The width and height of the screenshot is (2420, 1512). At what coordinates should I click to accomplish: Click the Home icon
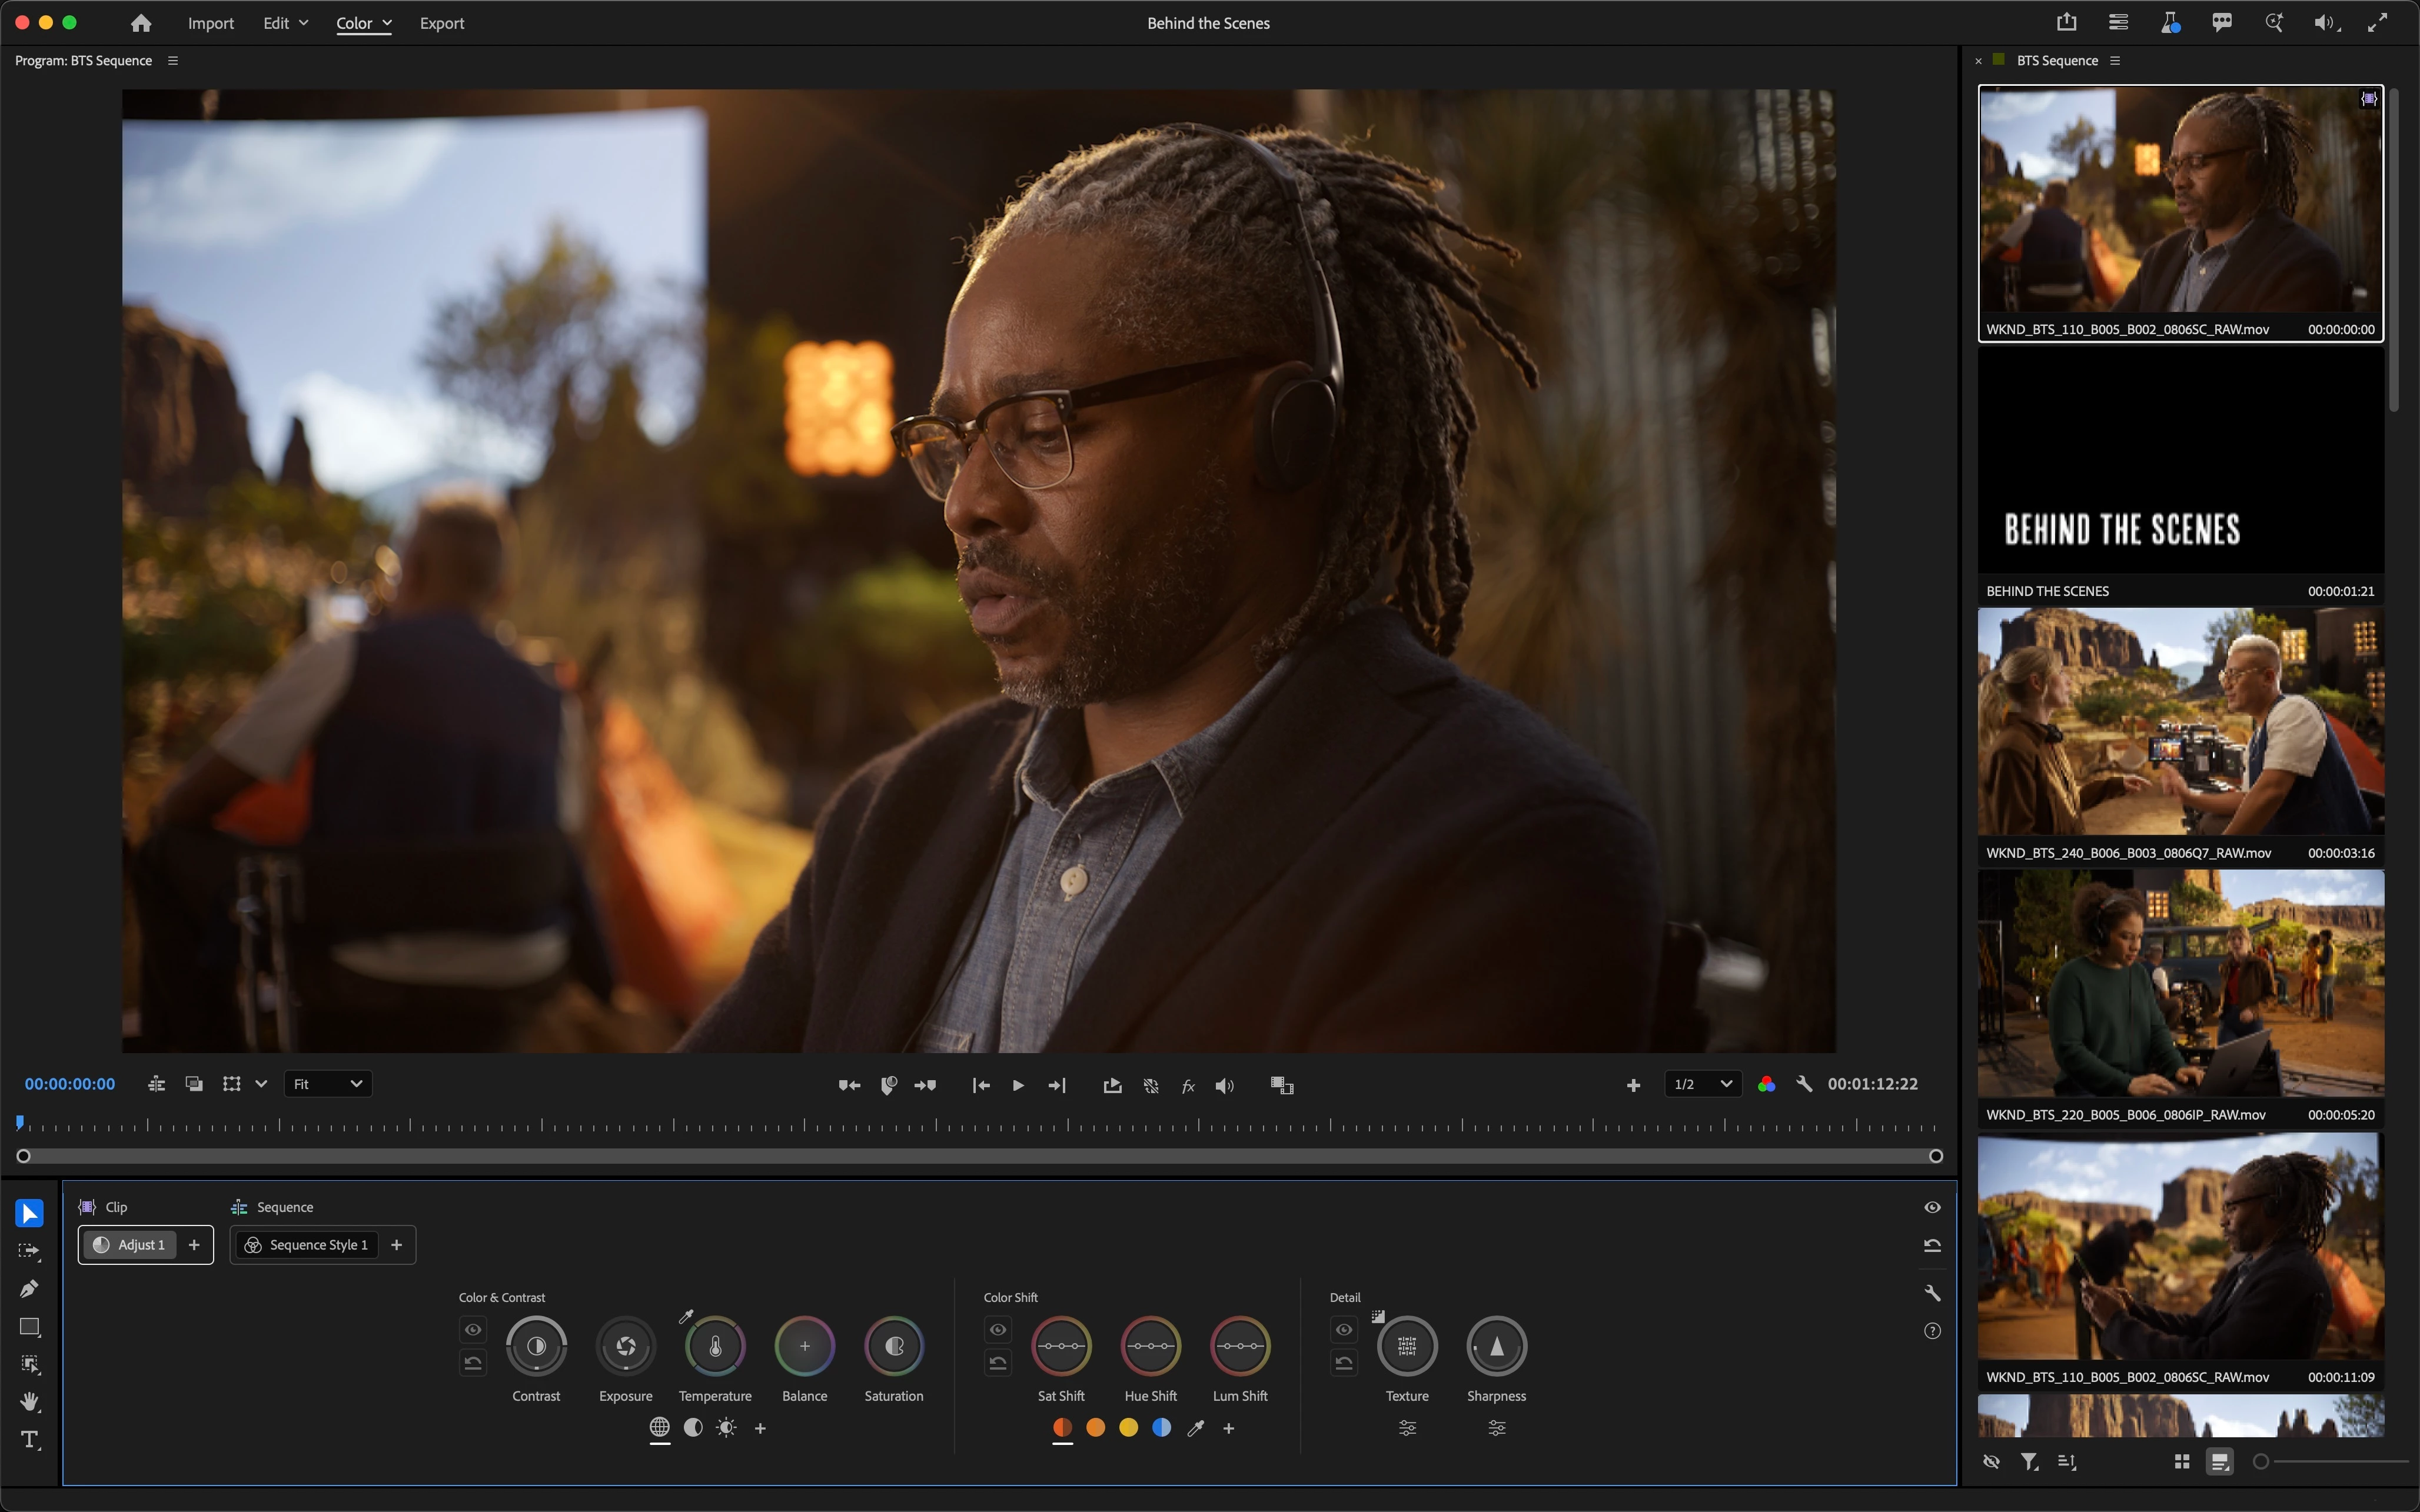(141, 23)
